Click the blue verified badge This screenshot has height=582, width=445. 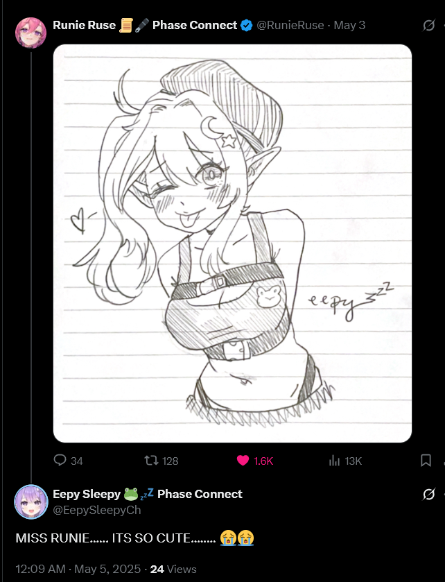tap(246, 25)
